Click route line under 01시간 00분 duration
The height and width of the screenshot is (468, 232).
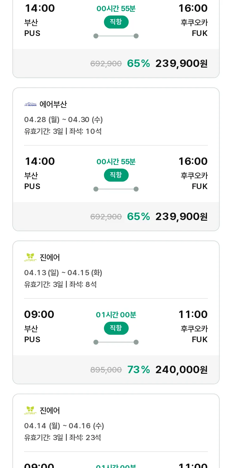coord(116,342)
